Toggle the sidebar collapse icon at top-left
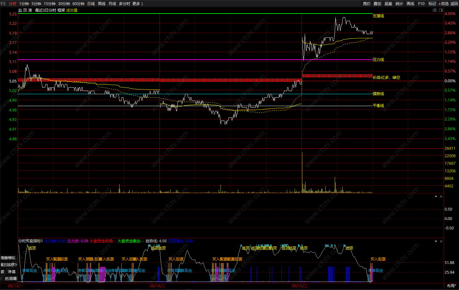The width and height of the screenshot is (459, 290). tap(3, 3)
